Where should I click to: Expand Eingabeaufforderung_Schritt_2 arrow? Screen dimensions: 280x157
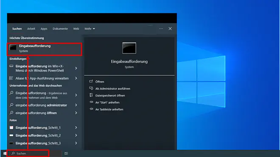click(x=76, y=135)
